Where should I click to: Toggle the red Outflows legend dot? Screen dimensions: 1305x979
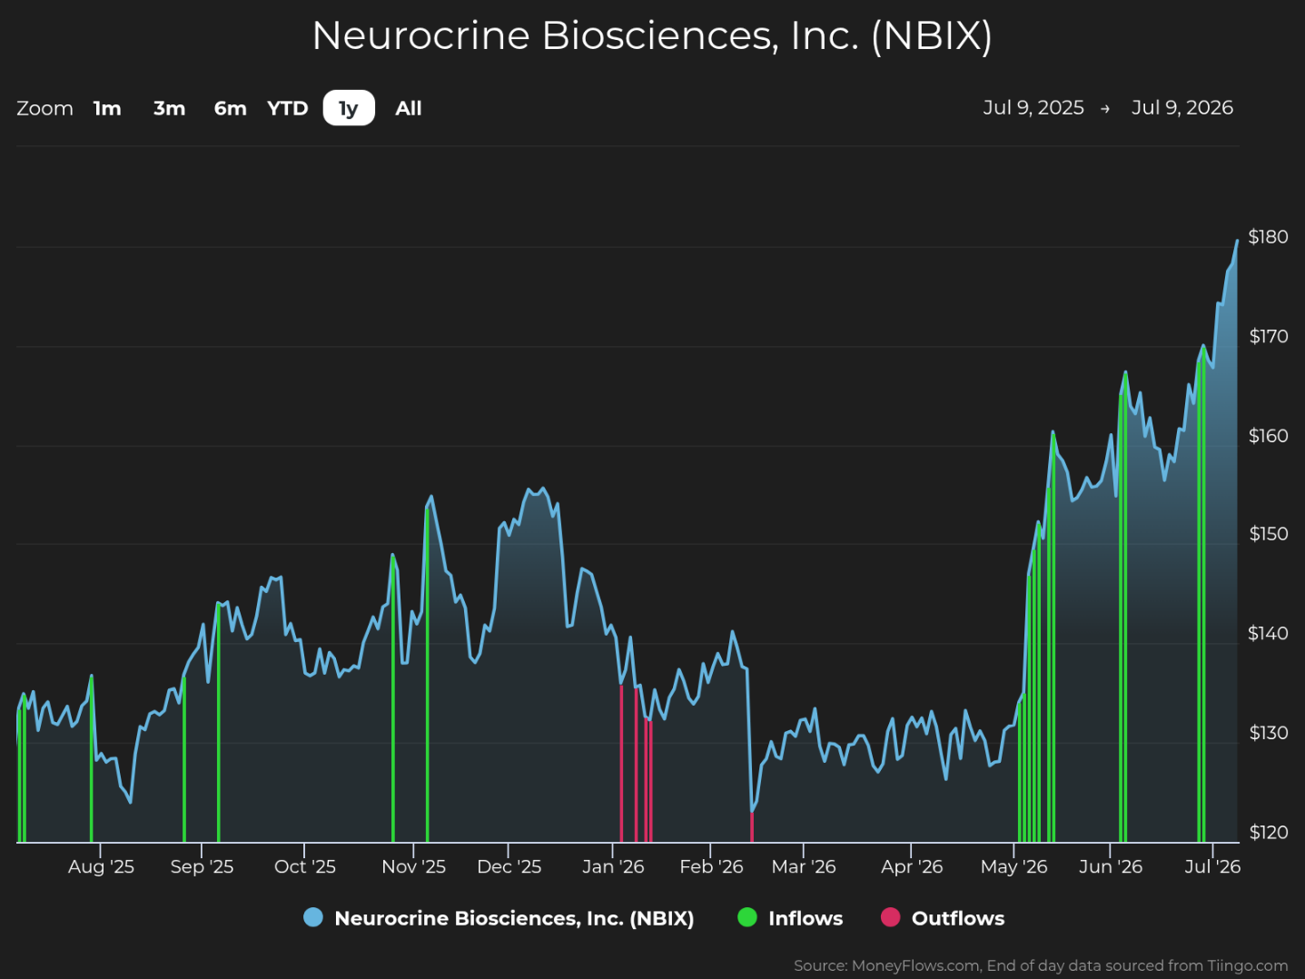click(x=891, y=917)
